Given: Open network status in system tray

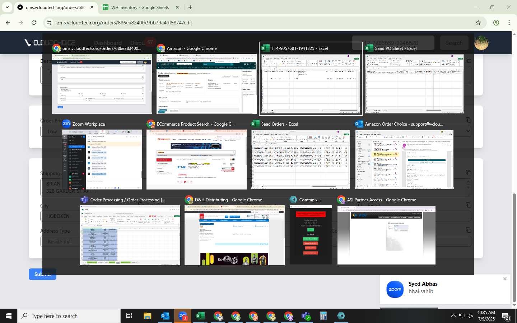Looking at the screenshot, I should (462, 316).
